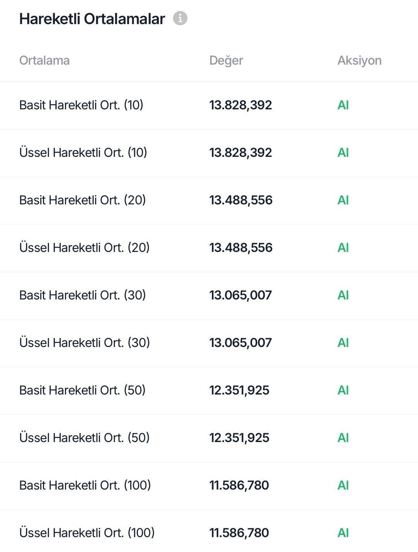This screenshot has width=418, height=552.
Task: Select the Basit Hareketli Ort. (30) row
Action: pyautogui.click(x=82, y=295)
